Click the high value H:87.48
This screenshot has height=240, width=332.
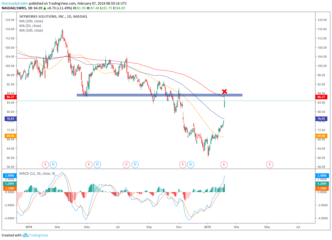click(93, 8)
